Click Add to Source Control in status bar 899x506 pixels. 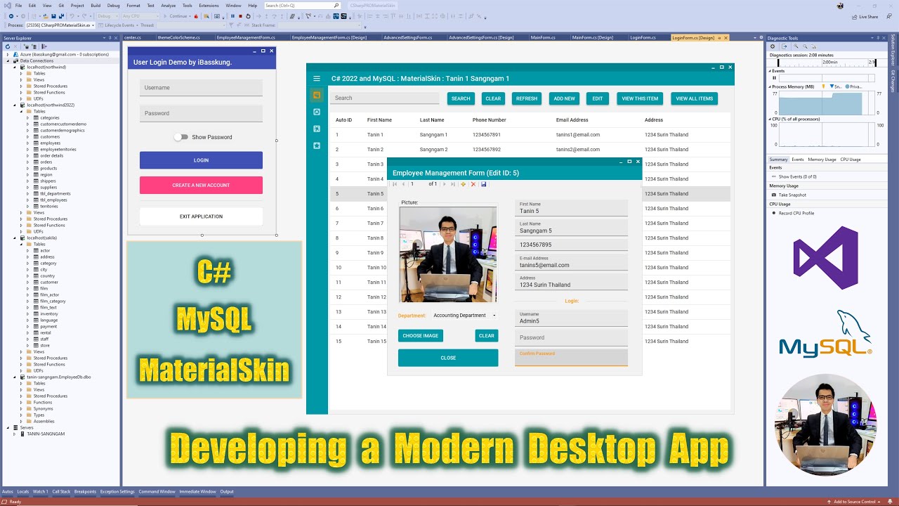click(x=854, y=502)
